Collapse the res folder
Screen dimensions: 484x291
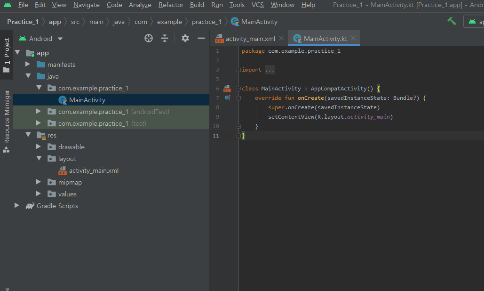pos(28,135)
